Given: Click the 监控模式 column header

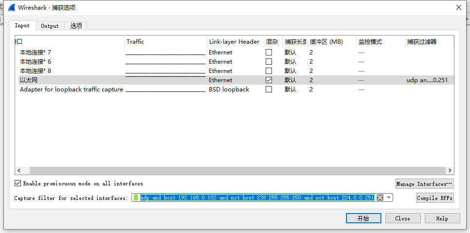Looking at the screenshot, I should (x=380, y=42).
